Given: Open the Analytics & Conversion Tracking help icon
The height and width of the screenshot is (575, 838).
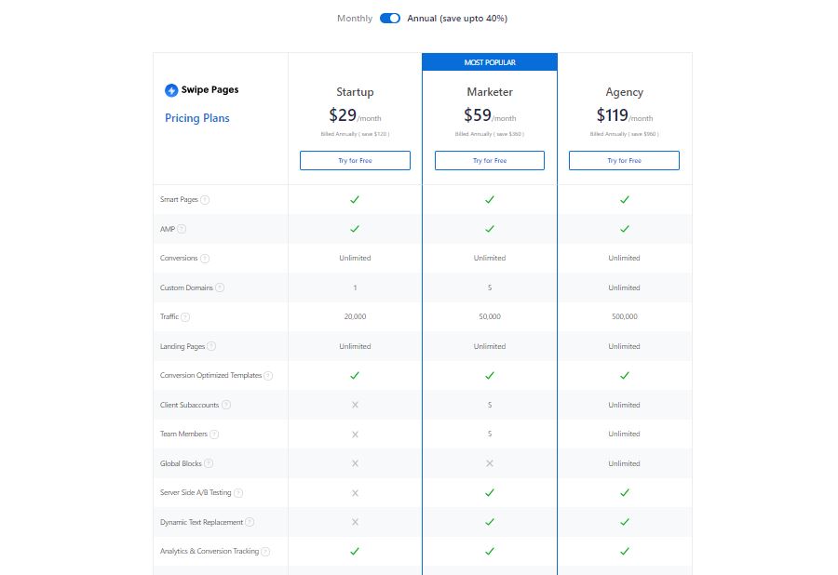Looking at the screenshot, I should 265,552.
